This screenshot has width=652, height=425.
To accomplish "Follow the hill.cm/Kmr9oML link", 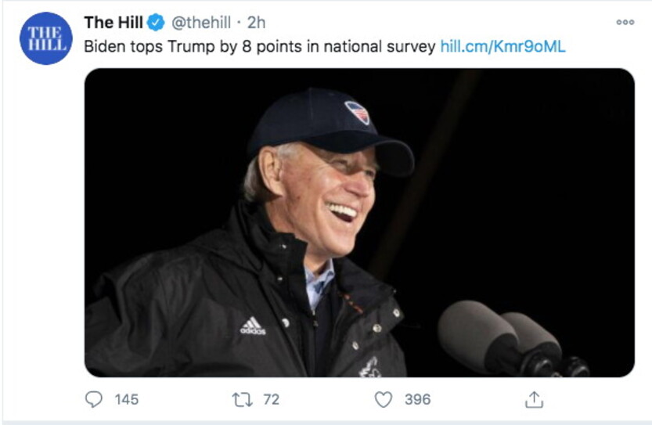I will (x=503, y=46).
